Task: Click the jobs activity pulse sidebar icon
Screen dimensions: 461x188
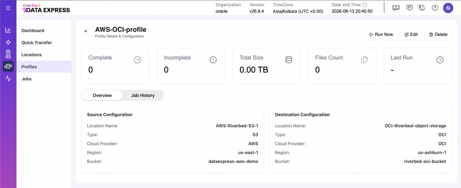Action: click(x=8, y=78)
